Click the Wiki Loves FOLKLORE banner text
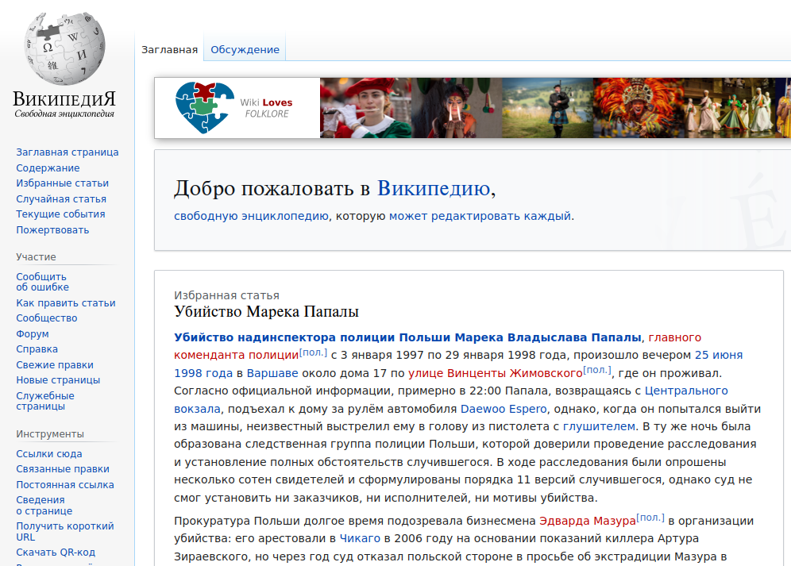791x566 pixels. [x=266, y=107]
